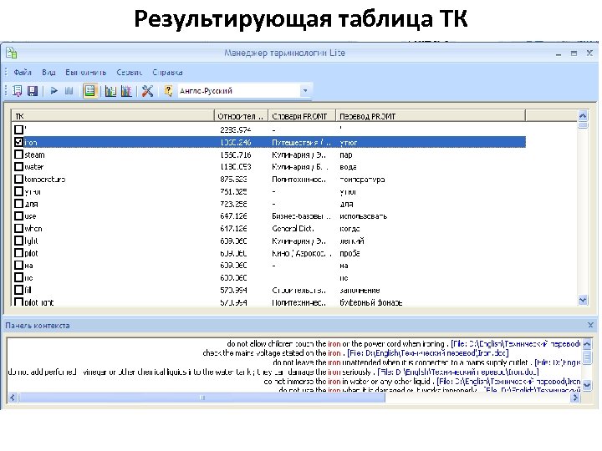Select the value 2233.974 in first row

(x=235, y=129)
